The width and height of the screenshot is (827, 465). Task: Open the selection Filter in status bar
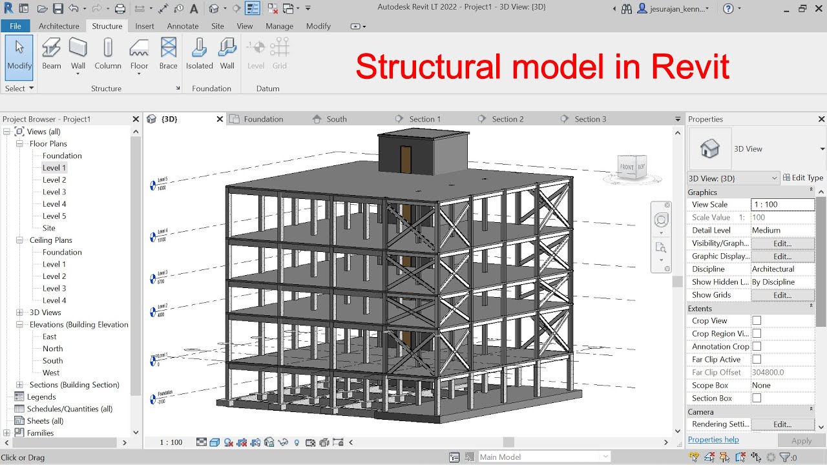785,457
